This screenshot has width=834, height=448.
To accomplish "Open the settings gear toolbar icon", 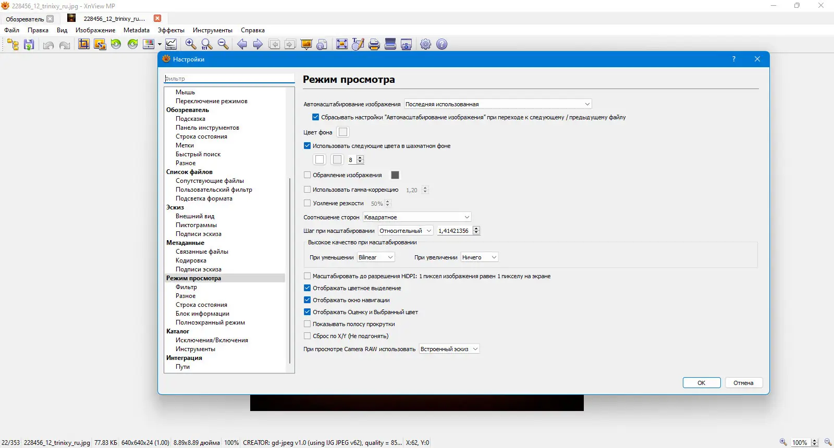I will pos(426,44).
